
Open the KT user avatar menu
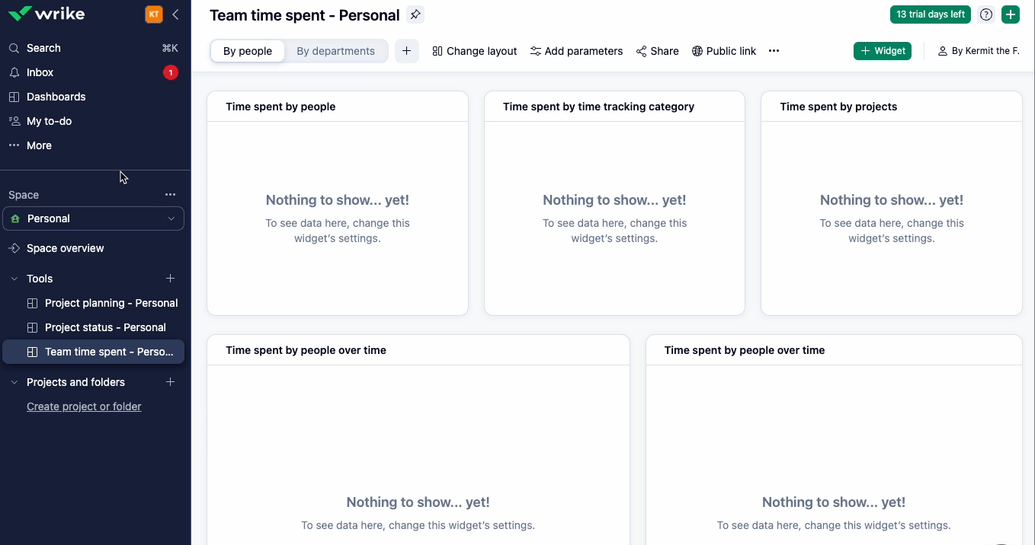(x=154, y=14)
